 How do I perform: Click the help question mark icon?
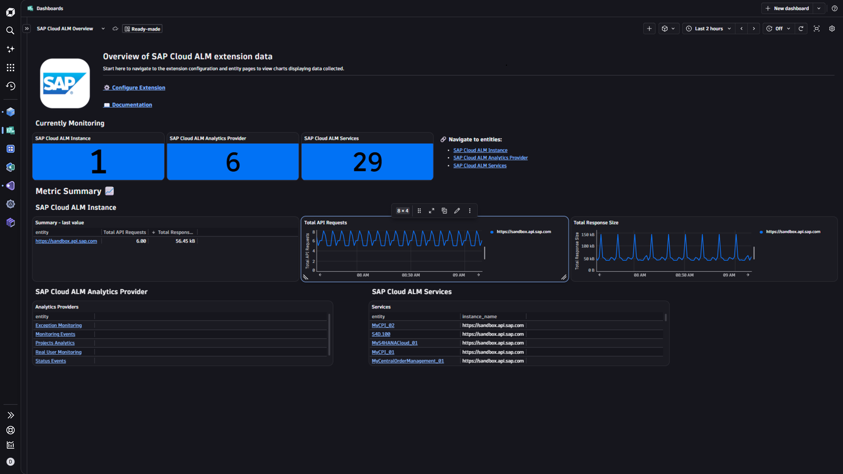click(x=834, y=8)
